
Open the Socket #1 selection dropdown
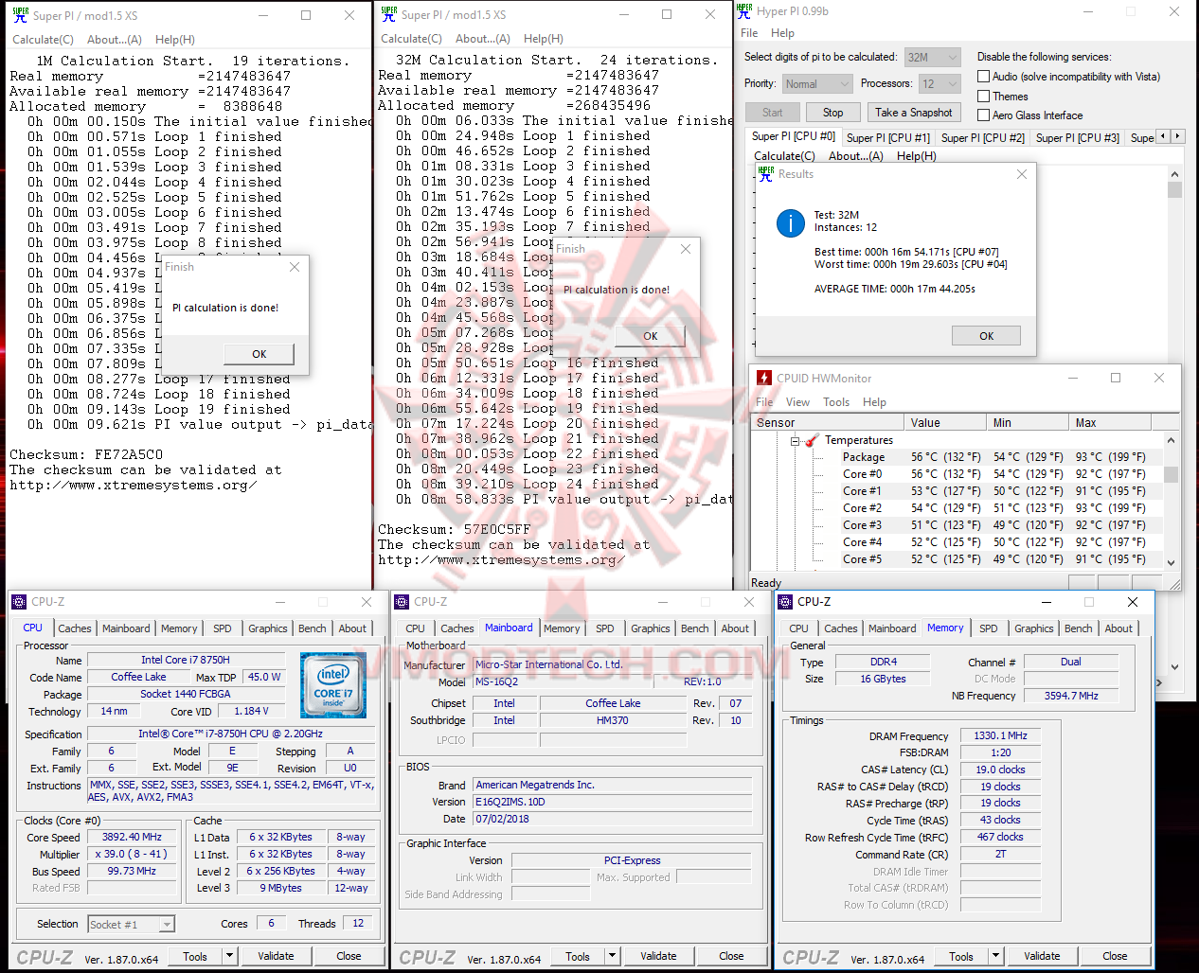coord(131,925)
